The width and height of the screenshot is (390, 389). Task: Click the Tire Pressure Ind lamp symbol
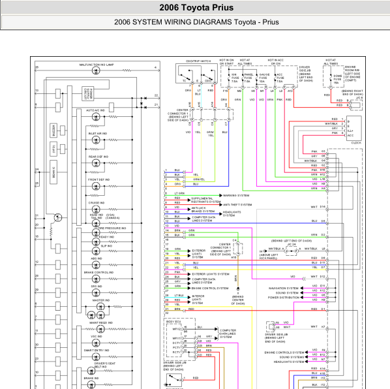click(96, 232)
